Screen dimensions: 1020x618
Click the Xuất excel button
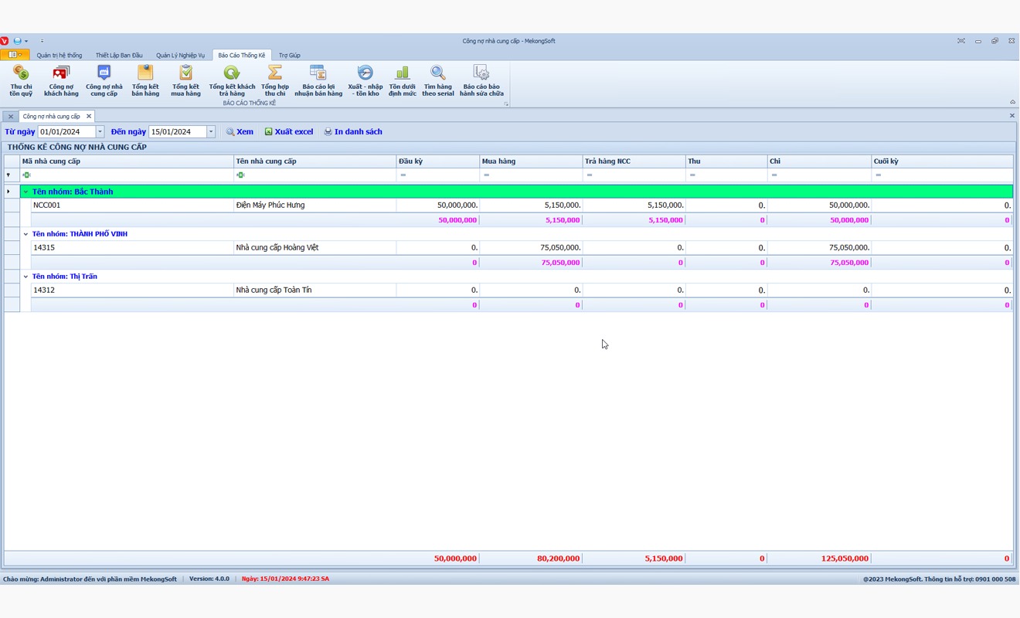289,132
